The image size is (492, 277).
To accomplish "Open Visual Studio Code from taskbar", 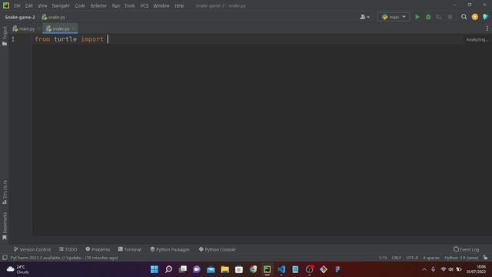I will pyautogui.click(x=281, y=269).
